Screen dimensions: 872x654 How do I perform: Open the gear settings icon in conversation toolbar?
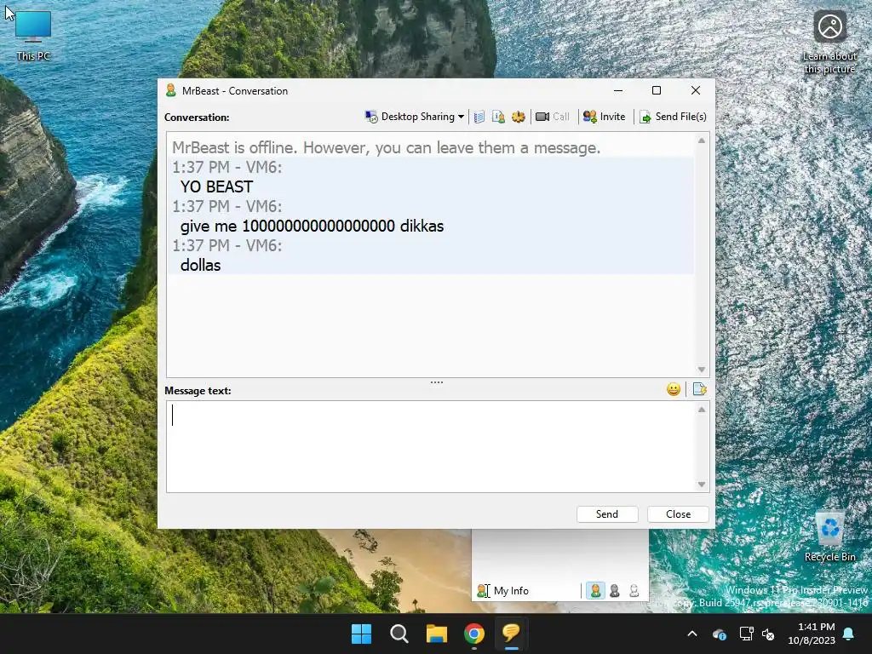click(519, 117)
